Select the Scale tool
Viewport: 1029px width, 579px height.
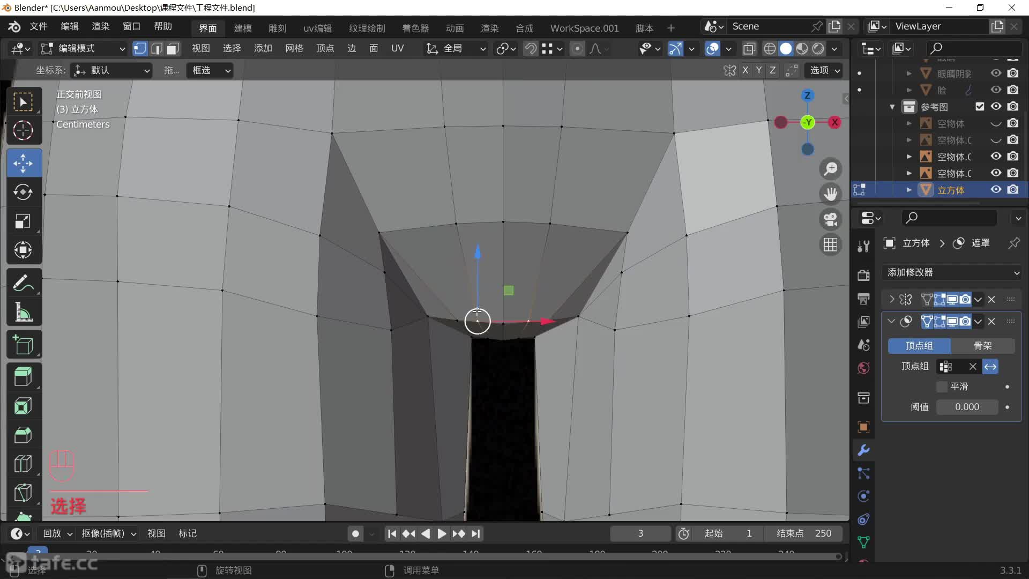coord(23,221)
